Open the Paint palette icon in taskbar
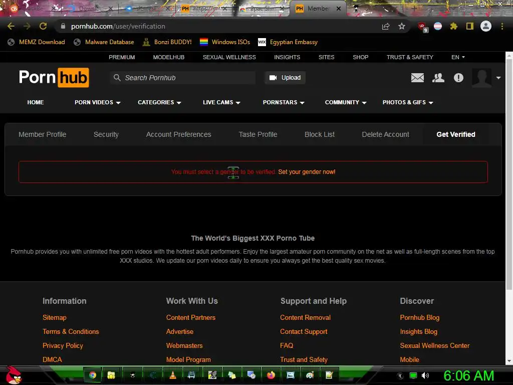The image size is (513, 385). (x=310, y=375)
